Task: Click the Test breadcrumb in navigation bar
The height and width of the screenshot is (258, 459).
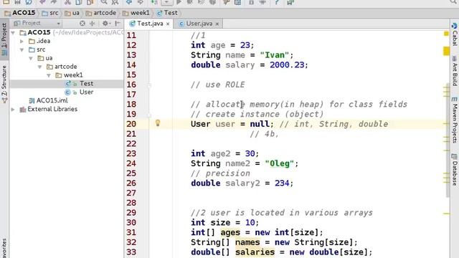Action: point(167,13)
